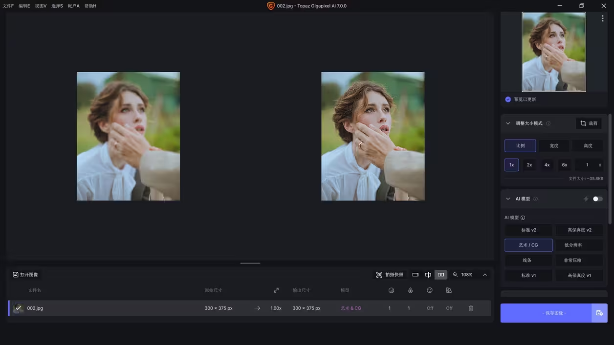
Task: Open the 视图V menu
Action: click(x=41, y=6)
